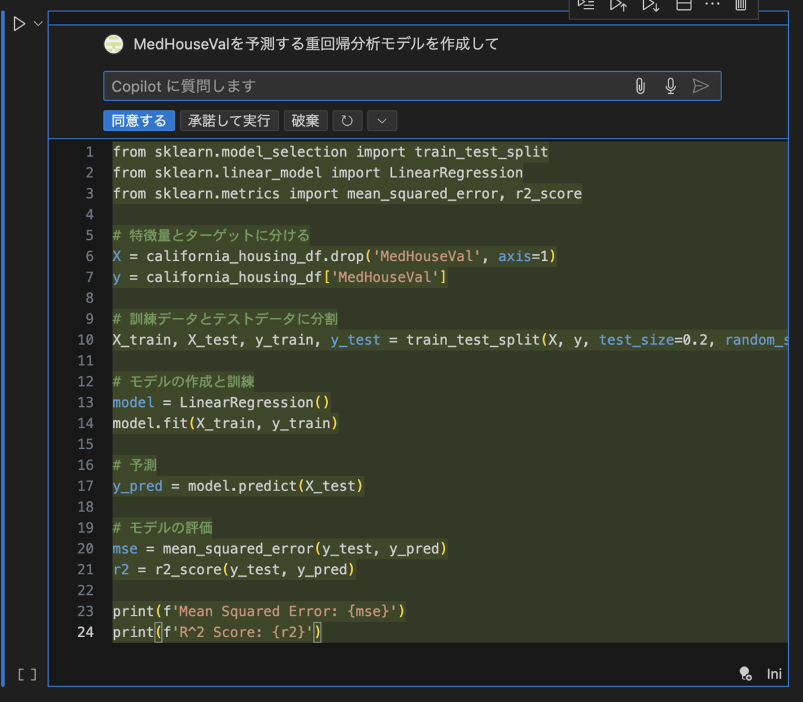Click the truncated 'Ini' language label
The width and height of the screenshot is (803, 702).
point(774,674)
